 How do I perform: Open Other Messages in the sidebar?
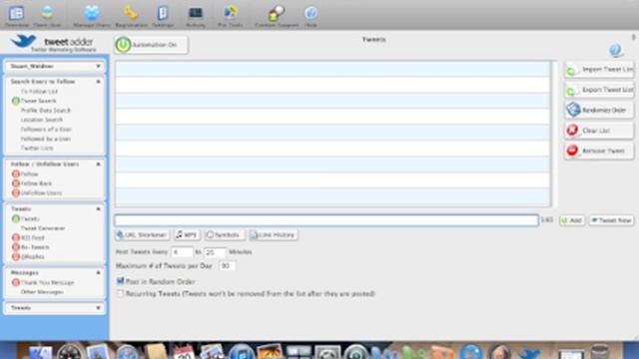[42, 292]
